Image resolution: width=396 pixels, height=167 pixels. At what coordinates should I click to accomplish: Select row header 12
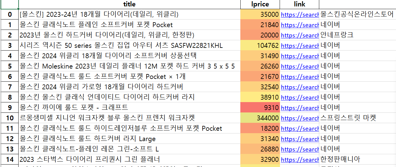pos(9,139)
